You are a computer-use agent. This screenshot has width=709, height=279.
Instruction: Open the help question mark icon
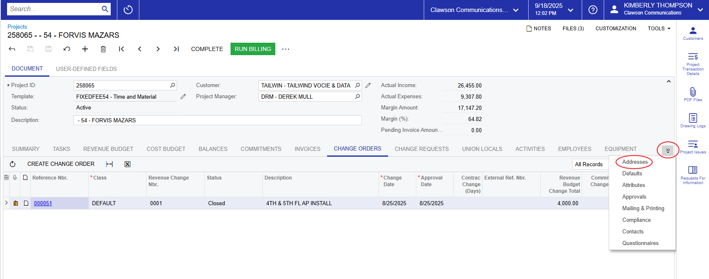pos(593,10)
